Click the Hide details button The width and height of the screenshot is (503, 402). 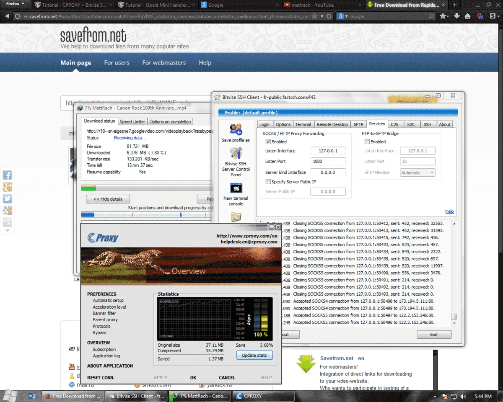point(108,199)
